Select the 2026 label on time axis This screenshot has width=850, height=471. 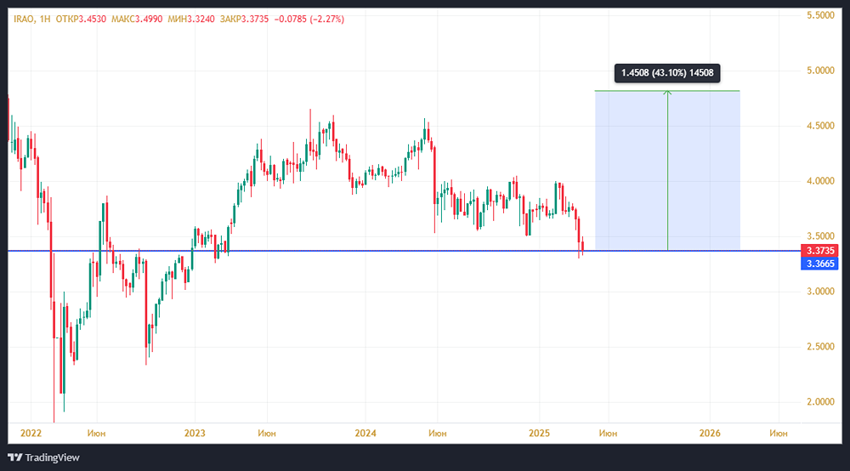point(711,434)
